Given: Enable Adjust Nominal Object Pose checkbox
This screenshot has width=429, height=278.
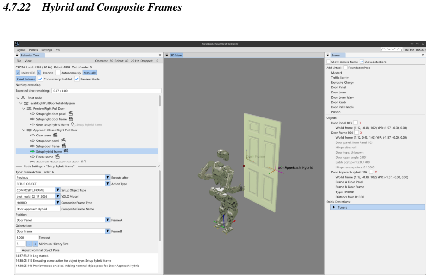Looking at the screenshot, I should tap(19, 250).
